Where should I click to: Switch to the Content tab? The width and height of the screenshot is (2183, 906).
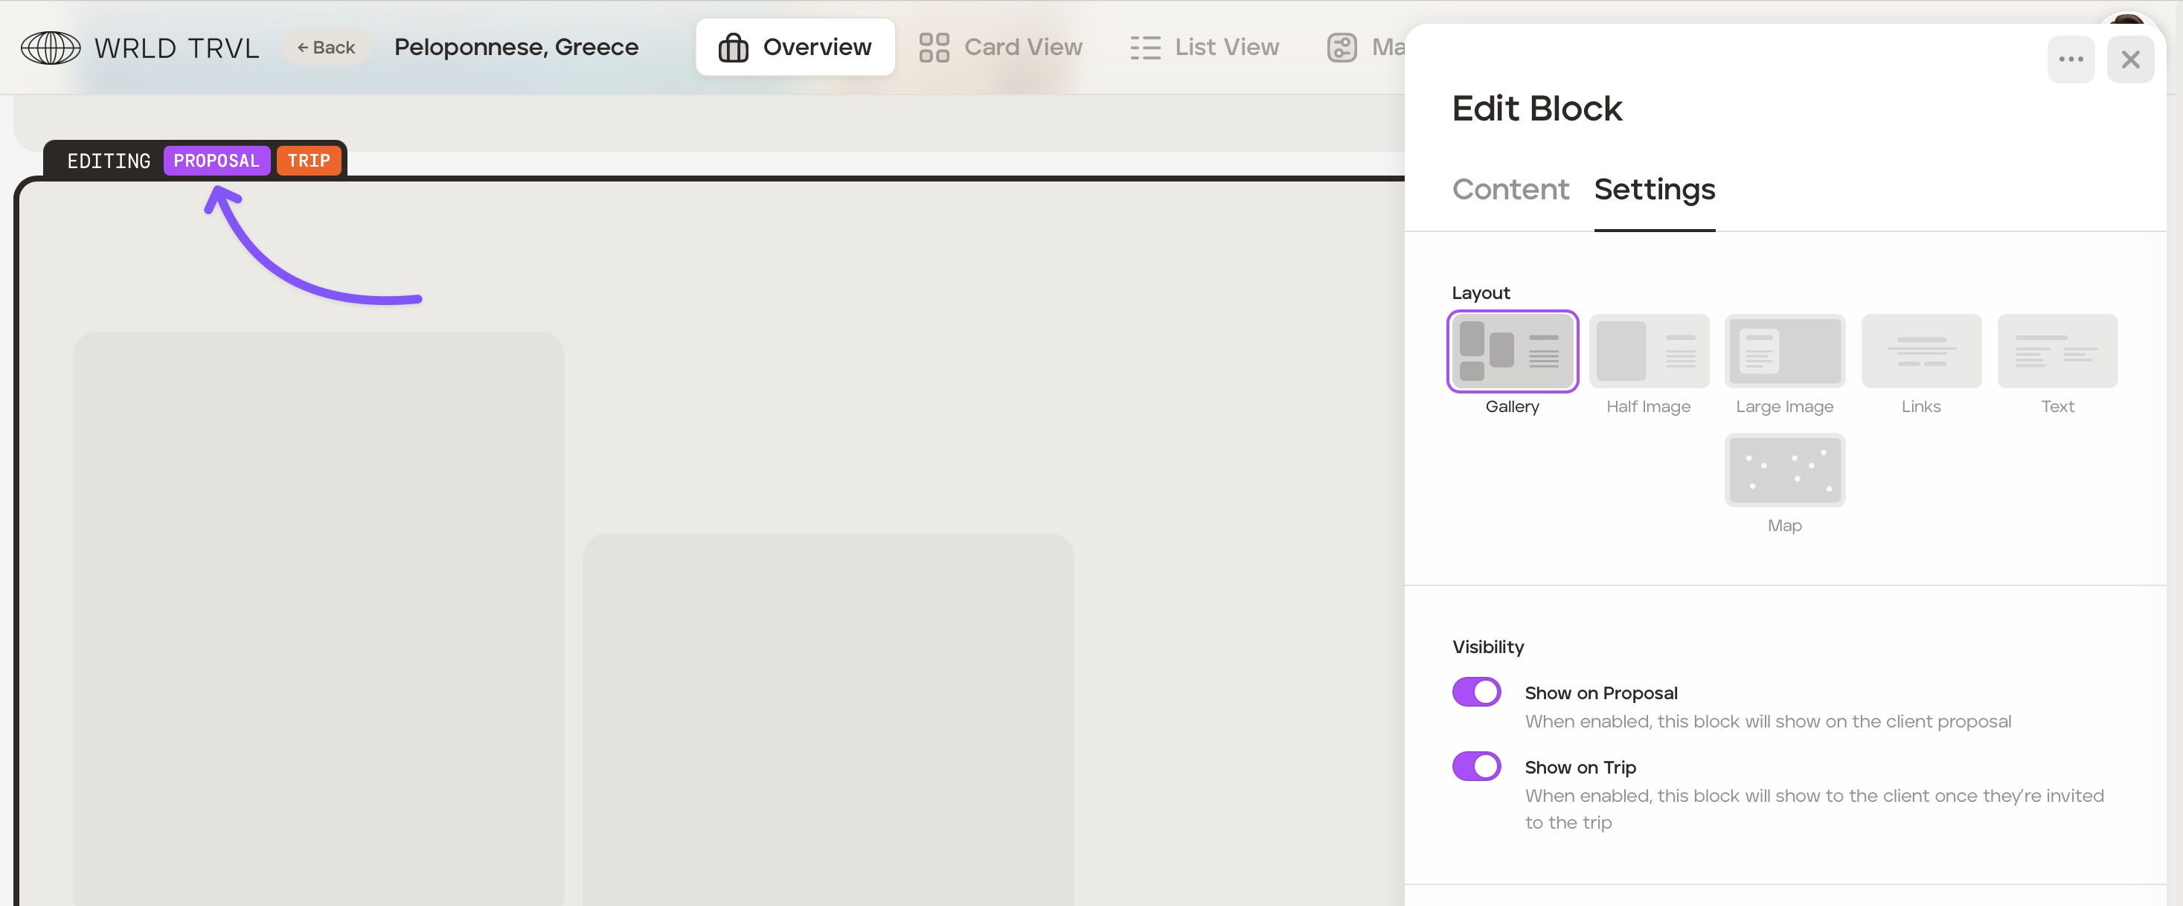[x=1510, y=189]
